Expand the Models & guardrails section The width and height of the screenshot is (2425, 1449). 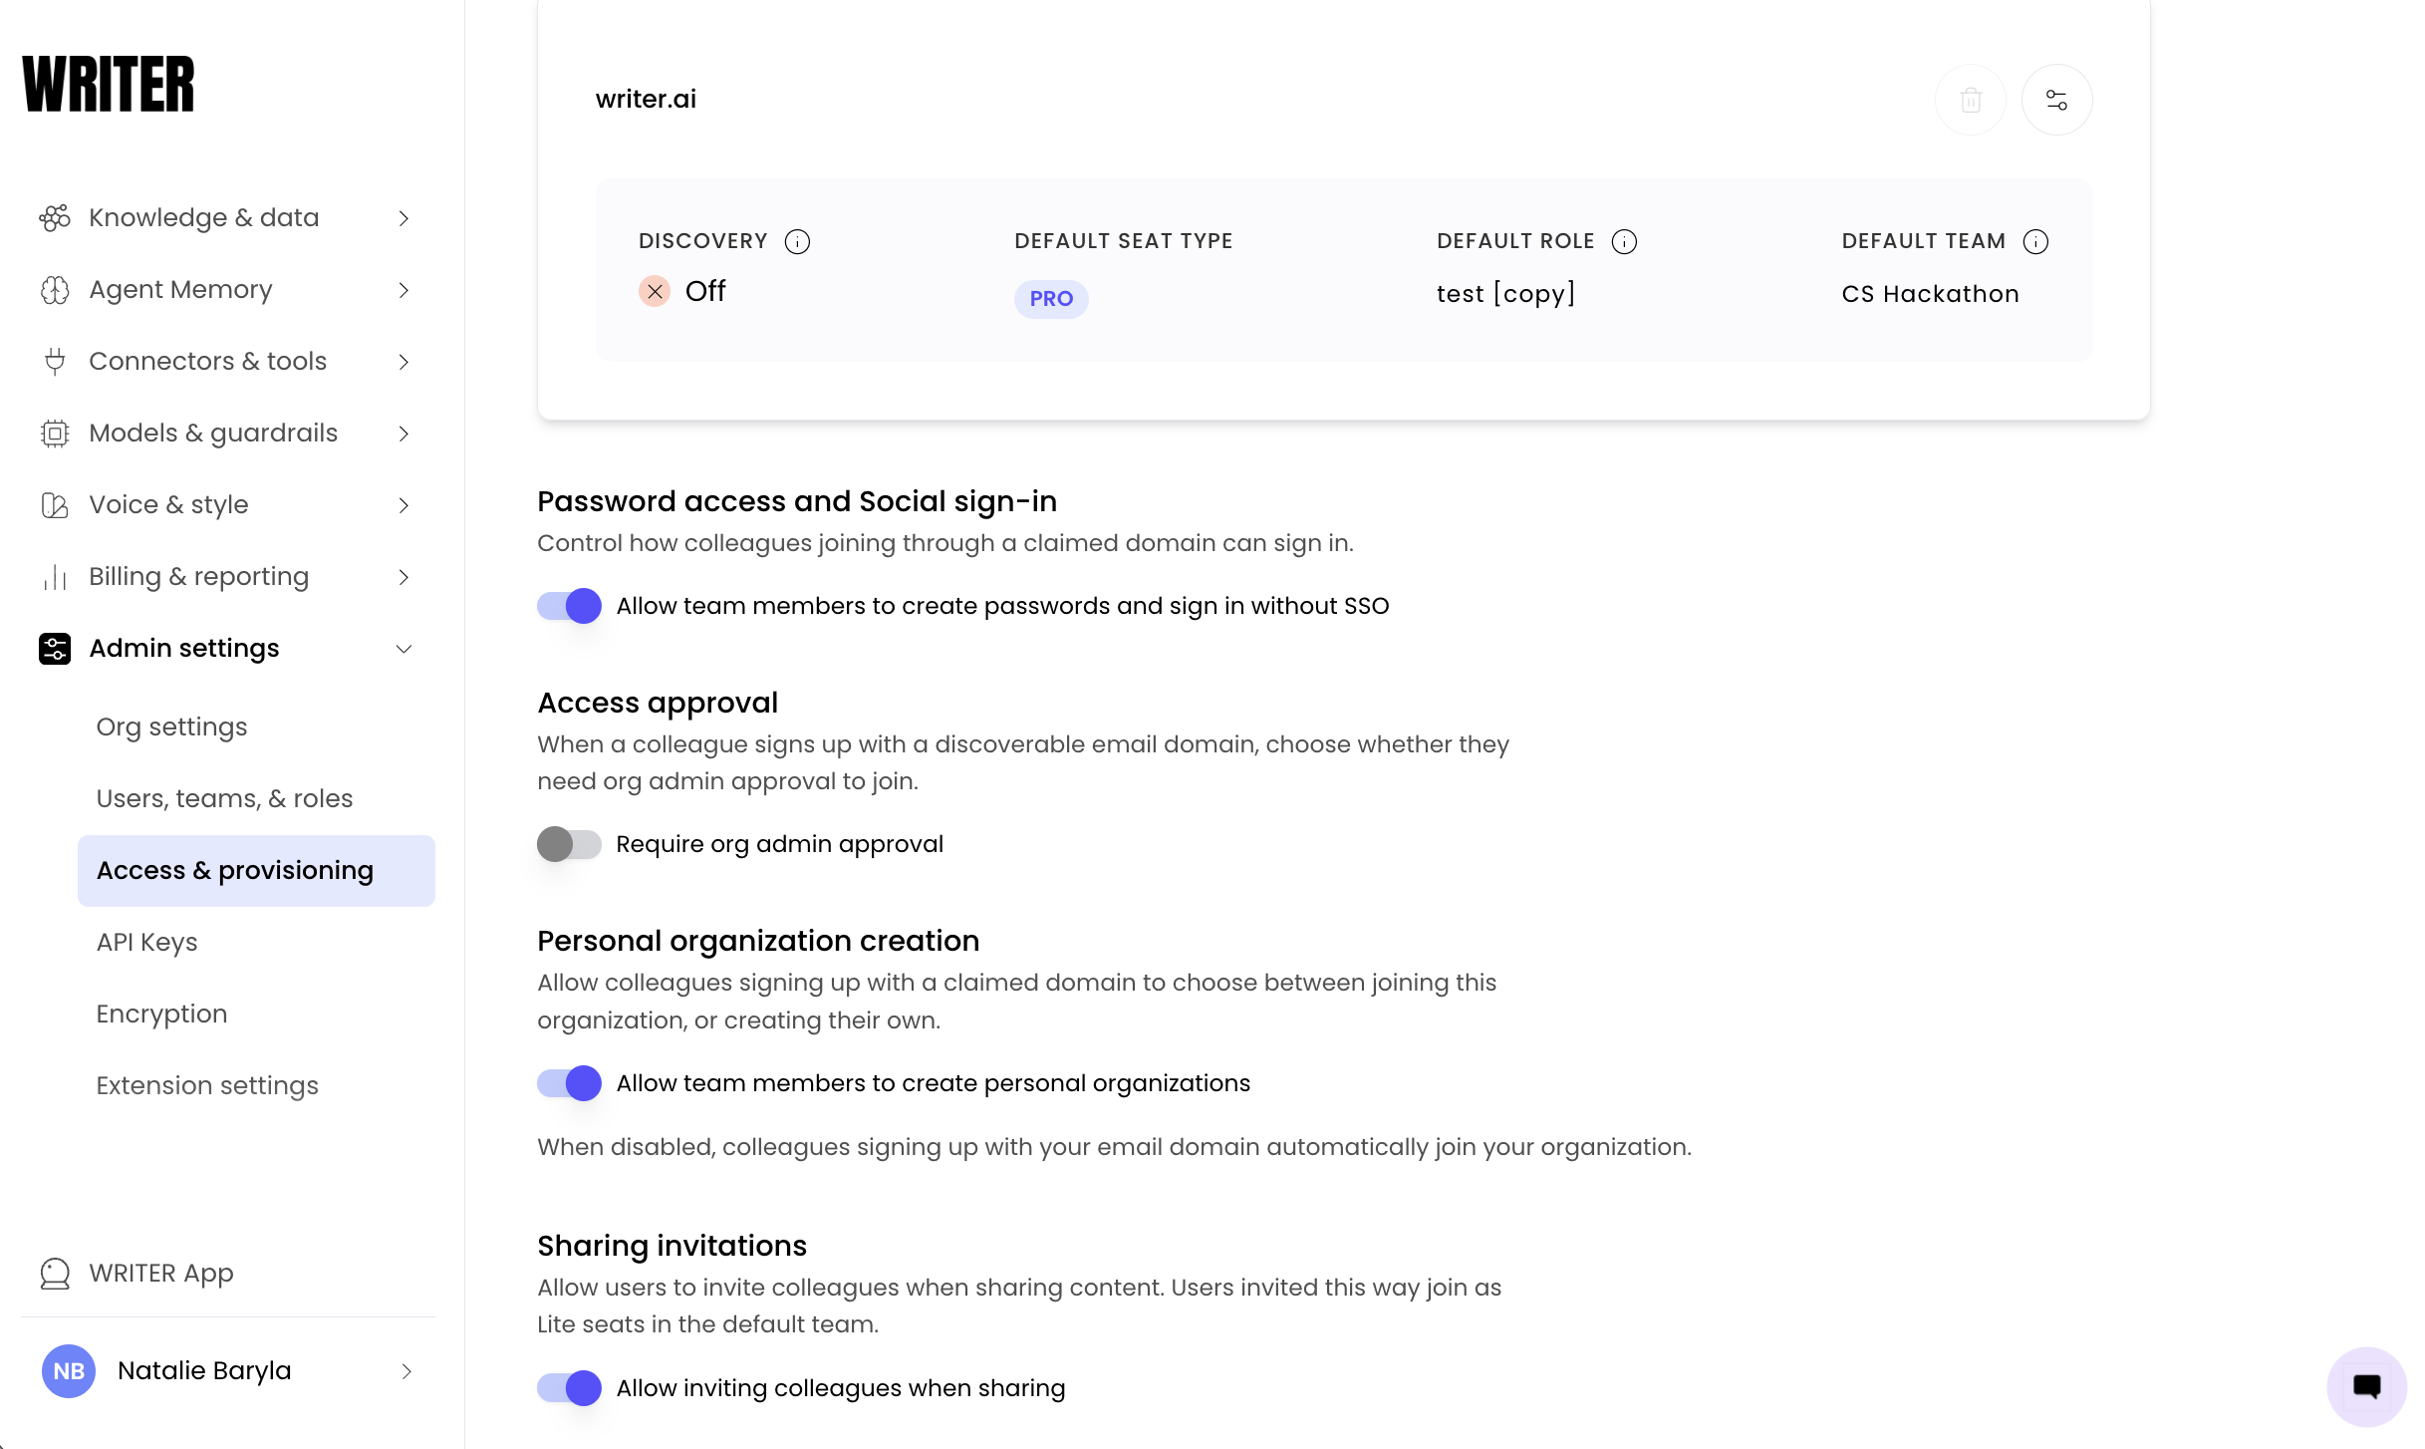(227, 433)
